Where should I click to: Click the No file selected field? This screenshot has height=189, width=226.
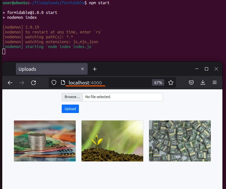coord(122,97)
